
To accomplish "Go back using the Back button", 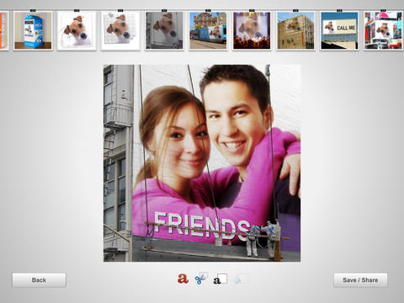I will [39, 280].
